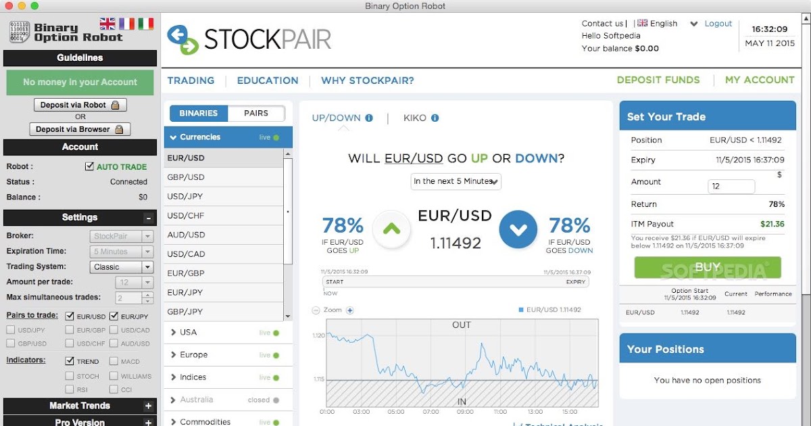Toggle the AUTO TRADE checkbox
This screenshot has width=811, height=426.
[89, 166]
